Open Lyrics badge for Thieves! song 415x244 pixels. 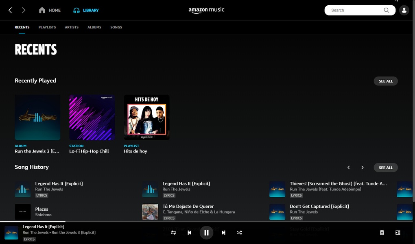point(296,195)
